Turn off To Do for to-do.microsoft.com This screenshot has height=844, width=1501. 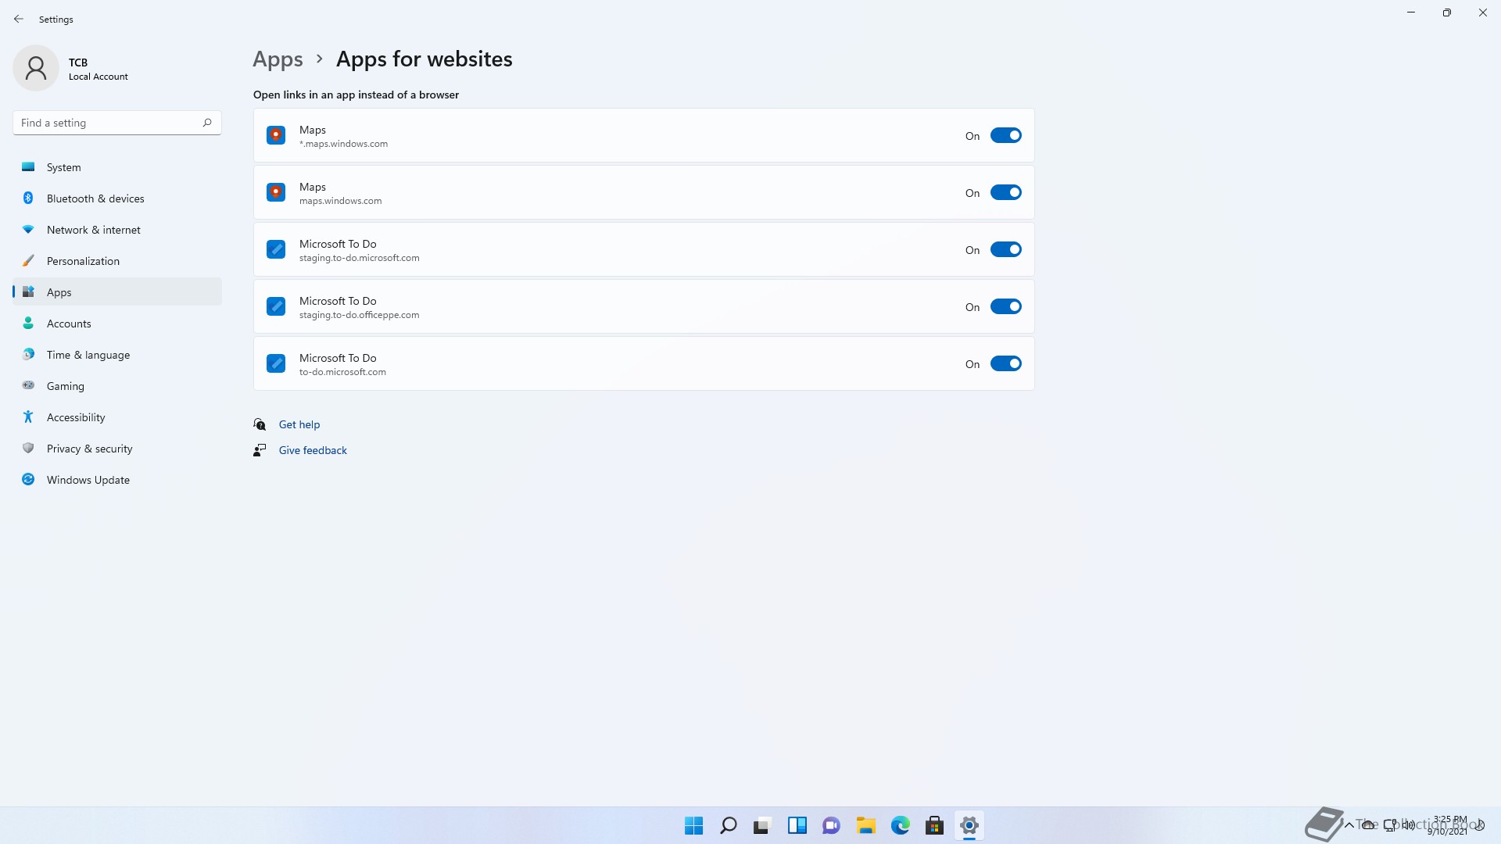click(1005, 364)
